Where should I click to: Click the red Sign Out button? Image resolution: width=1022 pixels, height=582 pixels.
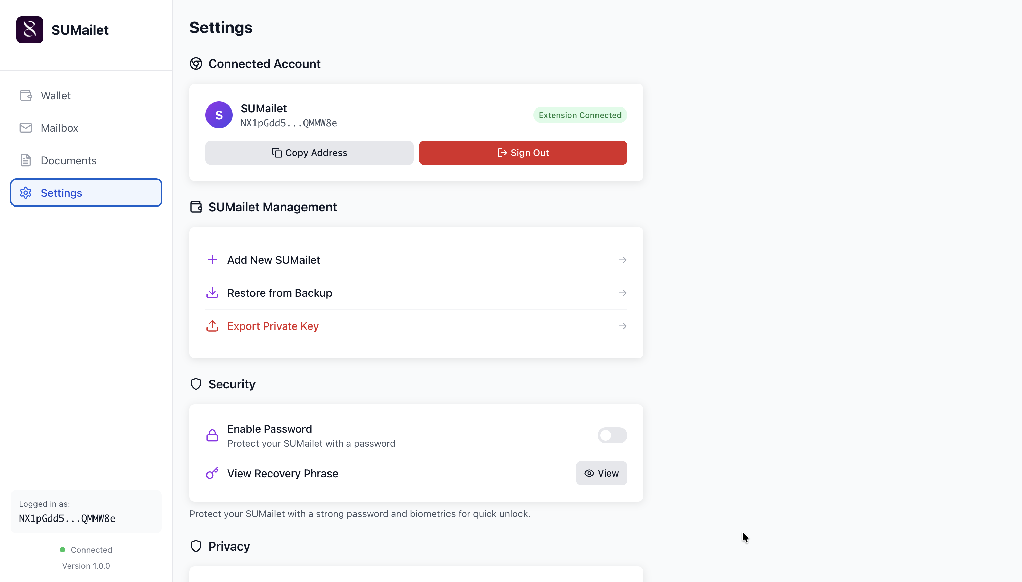[x=522, y=153]
